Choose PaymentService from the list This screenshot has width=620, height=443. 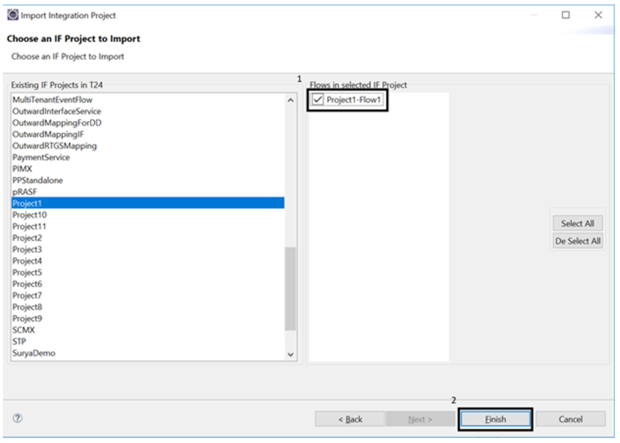[41, 157]
